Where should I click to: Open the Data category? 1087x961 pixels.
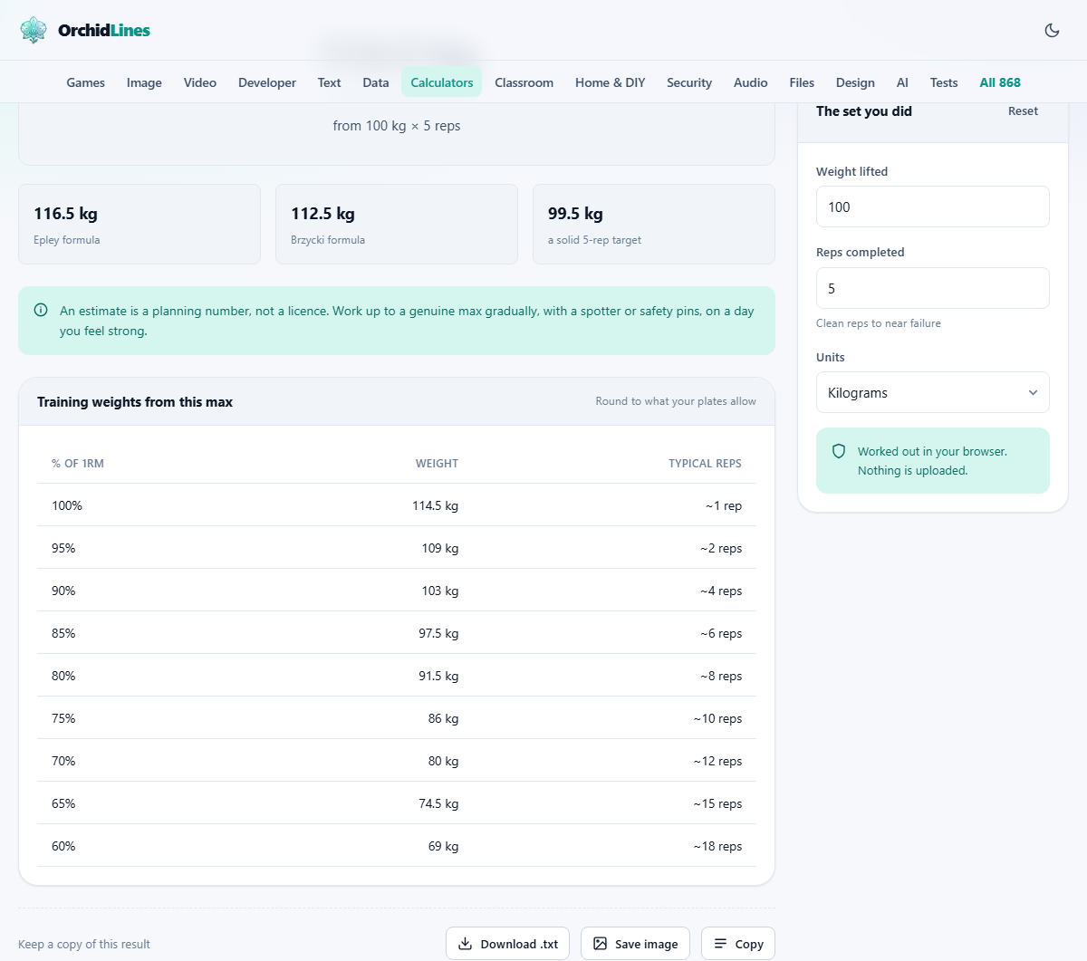376,82
